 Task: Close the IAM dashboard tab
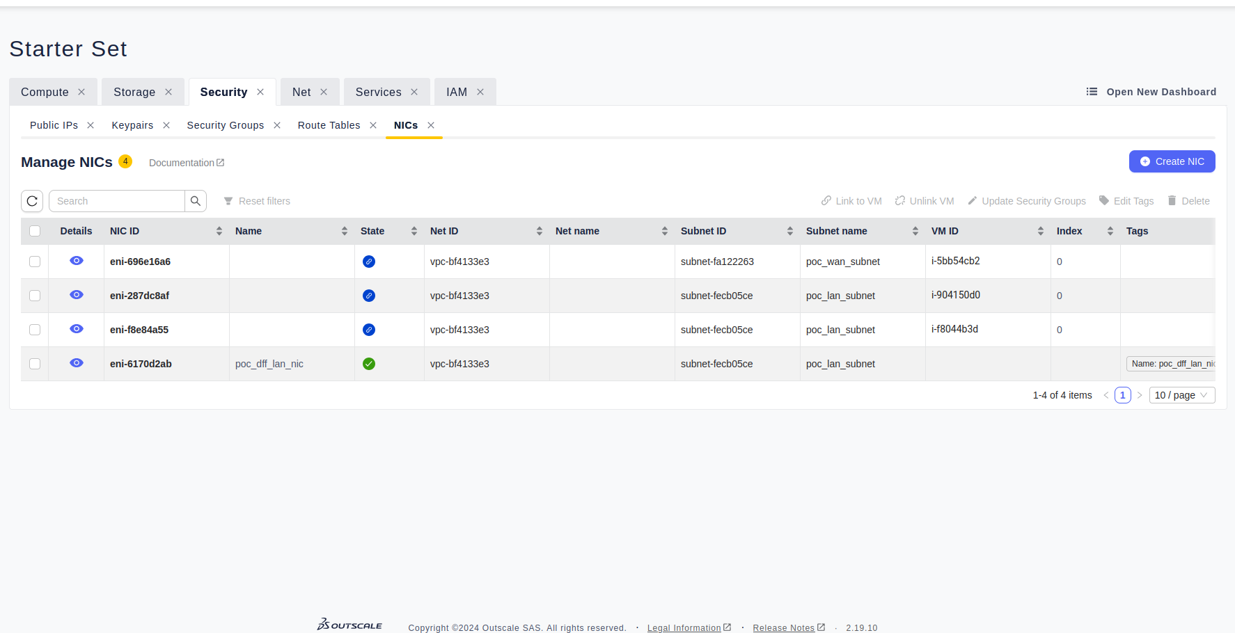pyautogui.click(x=480, y=92)
